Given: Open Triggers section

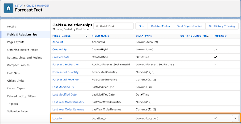Looking at the screenshot, I should click(x=12, y=104).
